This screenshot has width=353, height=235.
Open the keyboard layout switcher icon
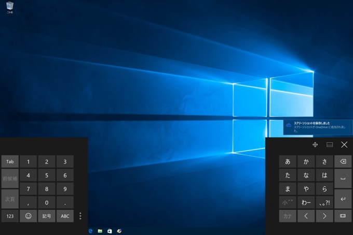click(343, 216)
